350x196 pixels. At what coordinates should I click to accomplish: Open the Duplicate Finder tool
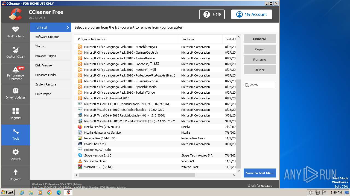point(51,75)
